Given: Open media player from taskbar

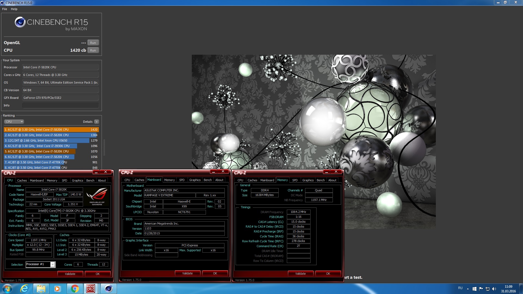Looking at the screenshot, I should (57, 289).
